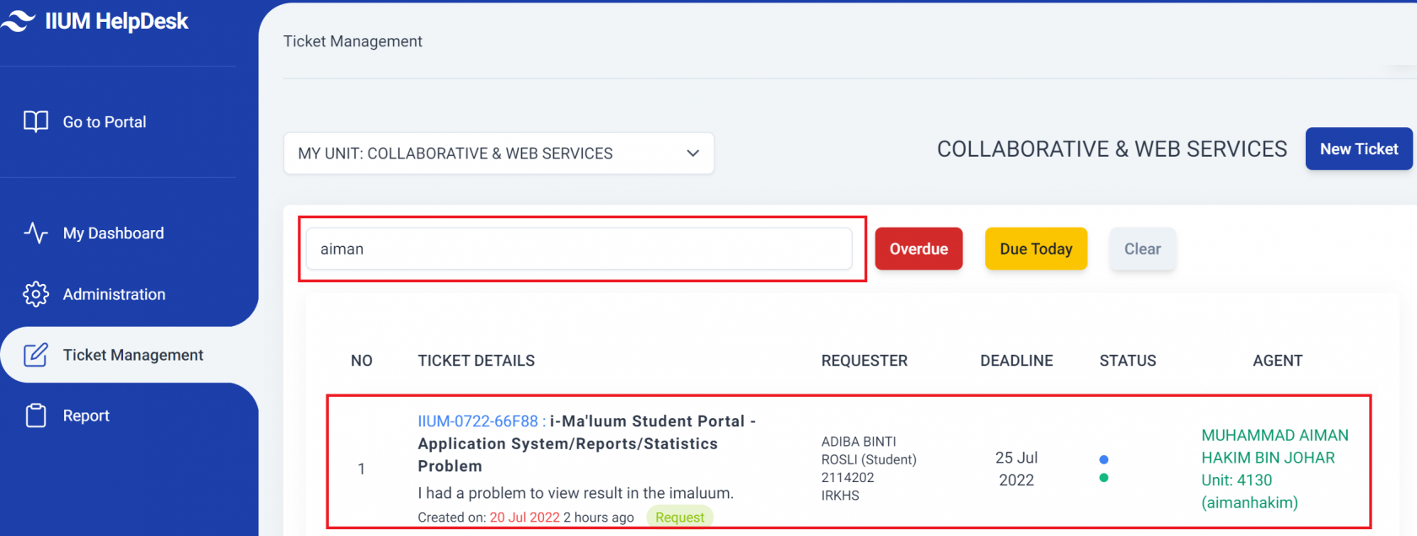
Task: Click the green status dot in row 1
Action: 1103,478
